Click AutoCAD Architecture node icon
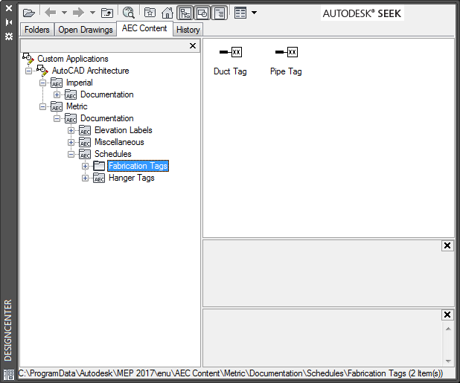 42,71
